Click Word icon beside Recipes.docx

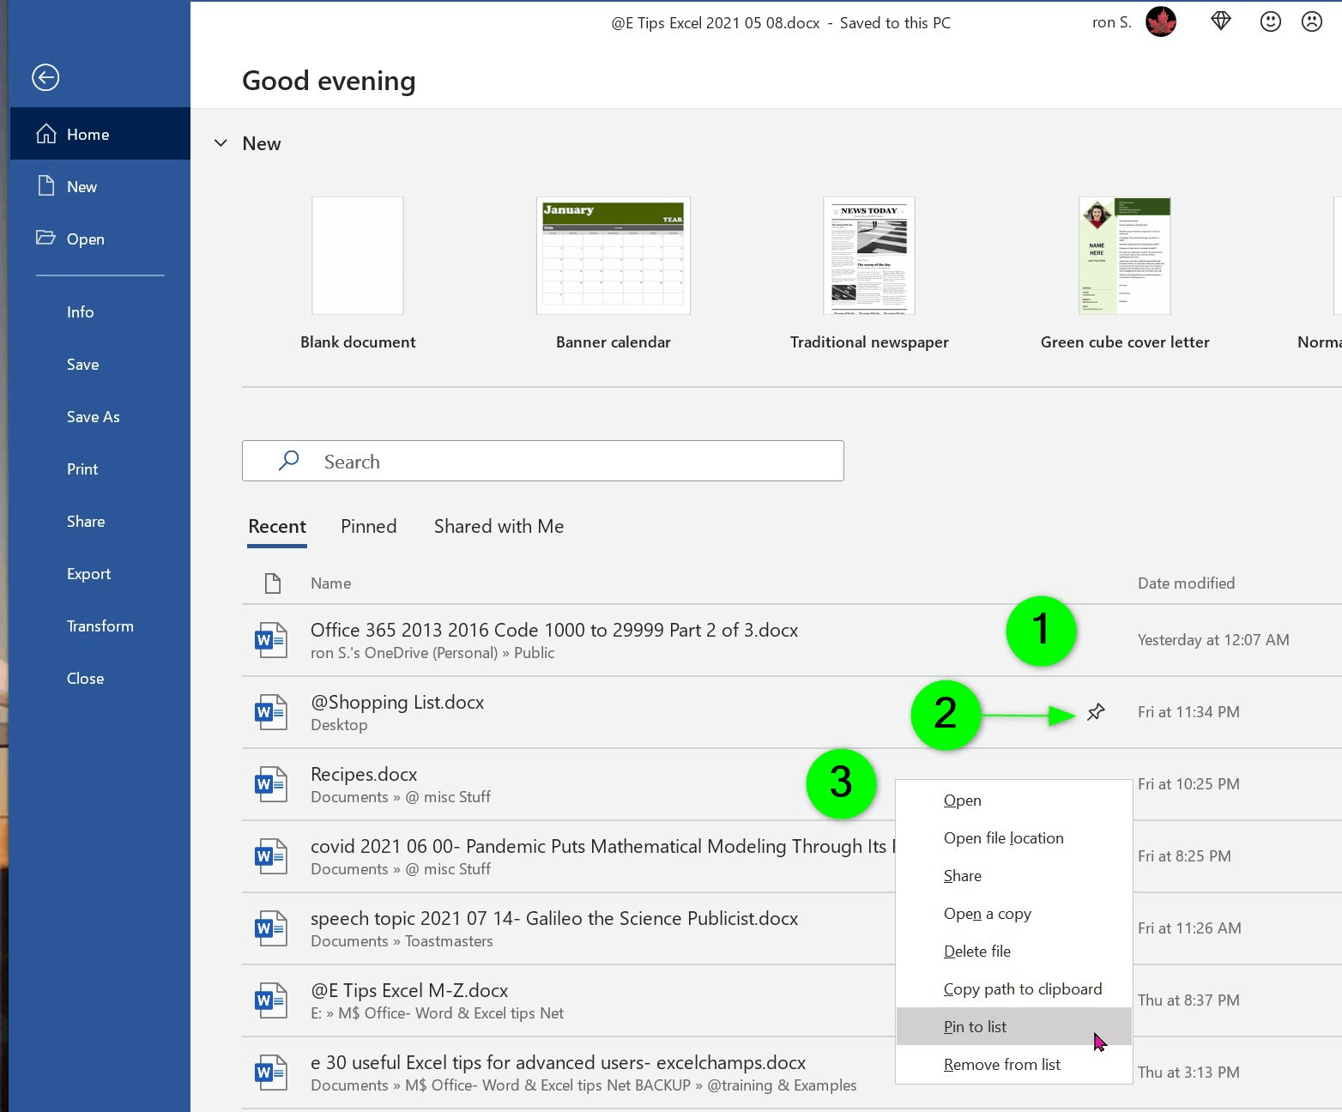click(271, 784)
